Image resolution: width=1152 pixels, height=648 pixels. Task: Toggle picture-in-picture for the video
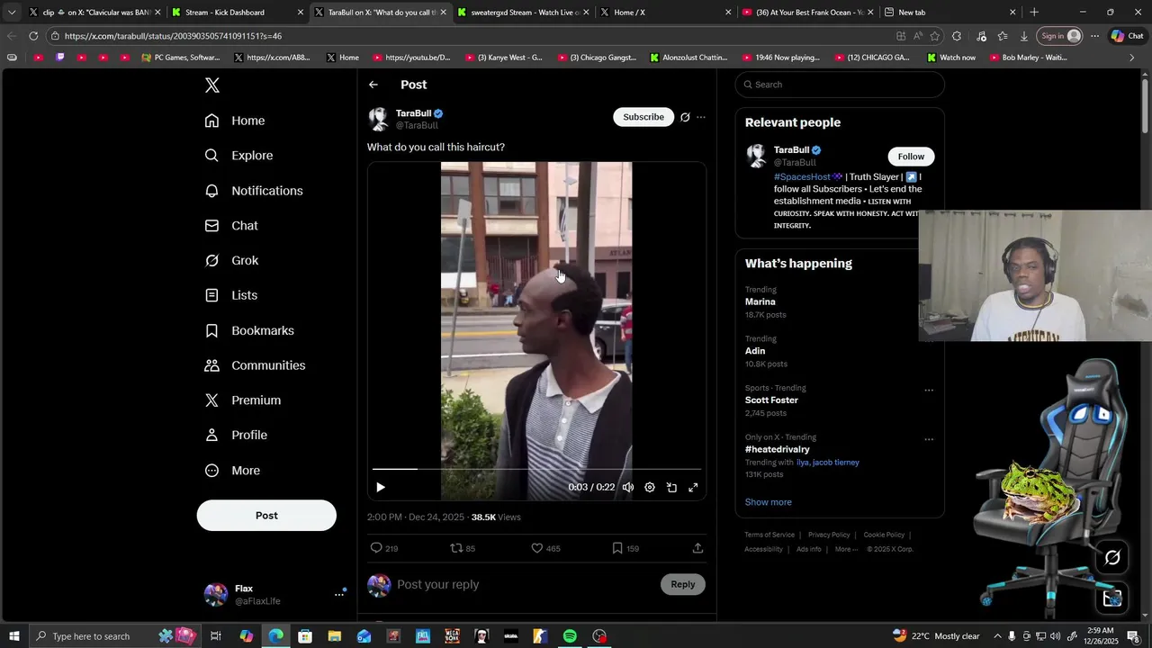pos(671,487)
